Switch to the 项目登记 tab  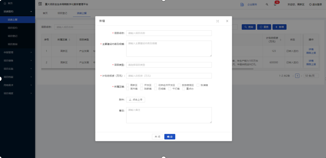62,13
